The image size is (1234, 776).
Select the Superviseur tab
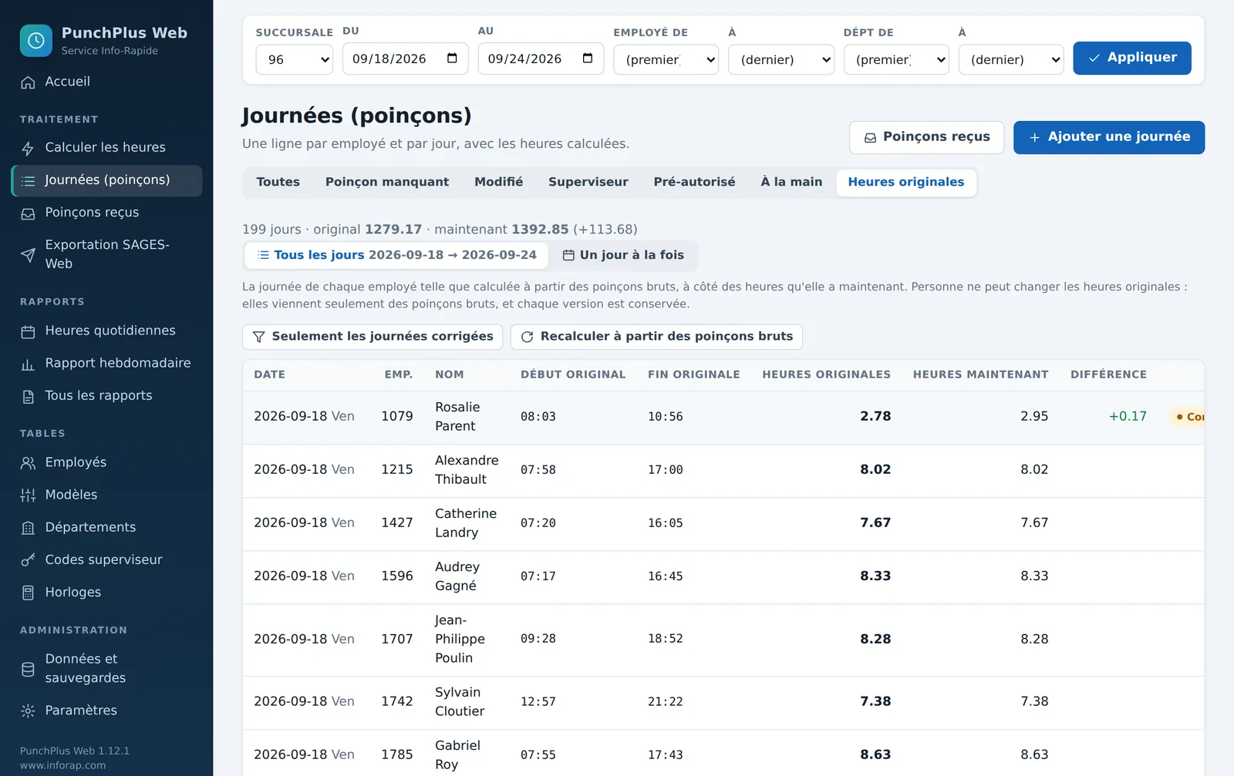coord(588,182)
